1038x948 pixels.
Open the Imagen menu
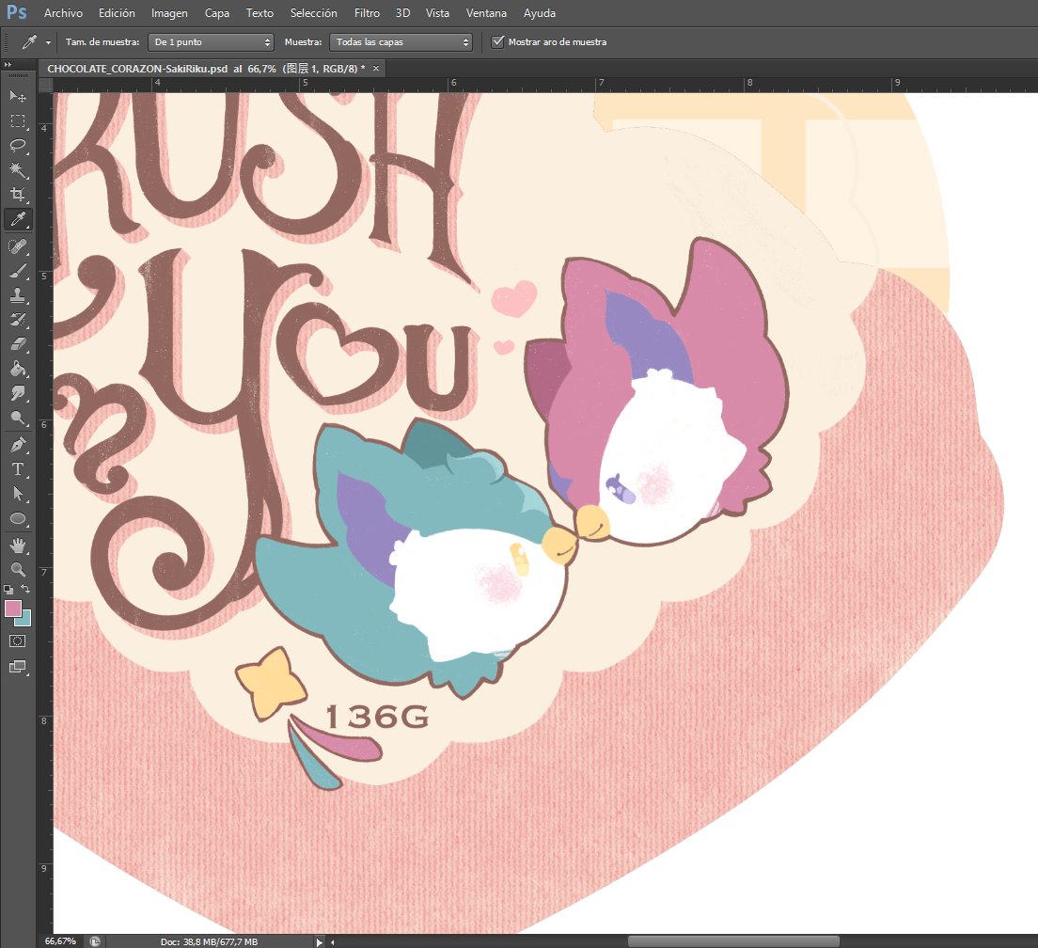coord(169,12)
